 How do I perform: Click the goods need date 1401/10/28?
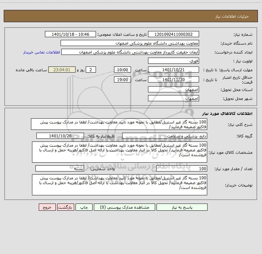point(60,136)
